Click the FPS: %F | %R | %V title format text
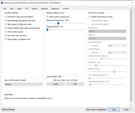Image resolution: width=135 pixels, height=113 pixels. [x=66, y=80]
